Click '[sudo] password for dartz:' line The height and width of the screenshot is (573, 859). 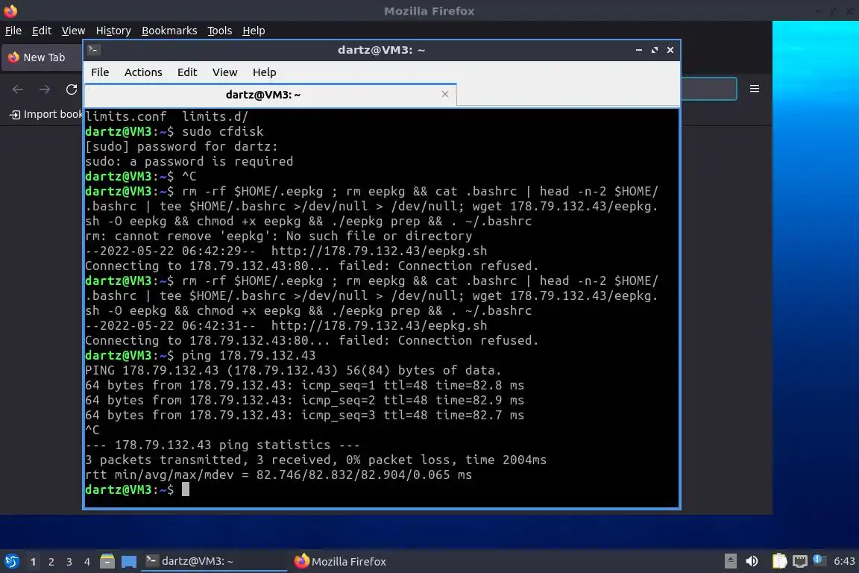click(181, 146)
